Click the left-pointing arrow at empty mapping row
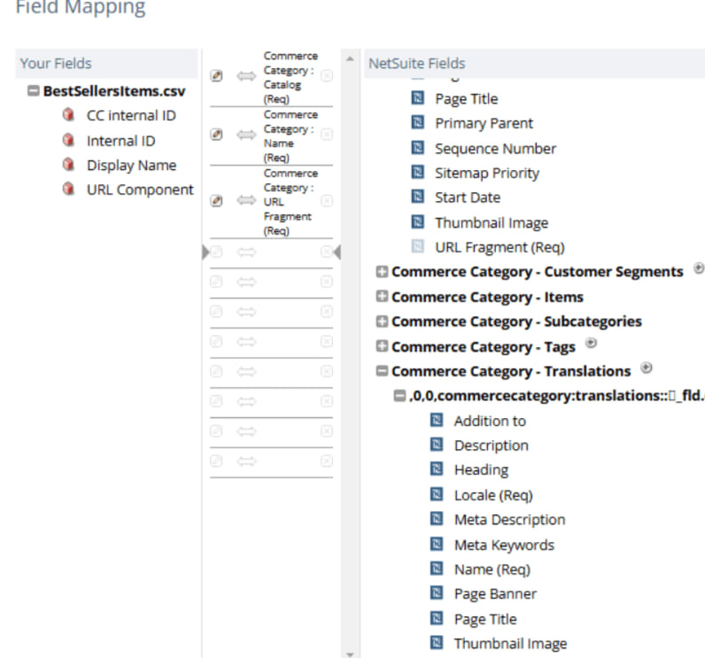Viewport: 705px width, 658px height. [x=337, y=252]
